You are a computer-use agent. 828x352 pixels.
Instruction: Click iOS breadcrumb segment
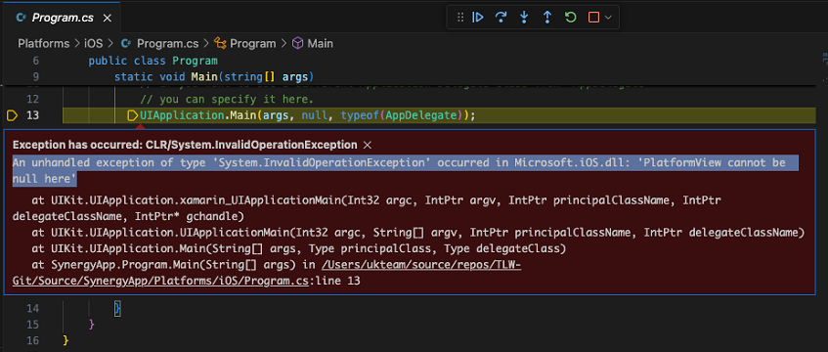(94, 44)
